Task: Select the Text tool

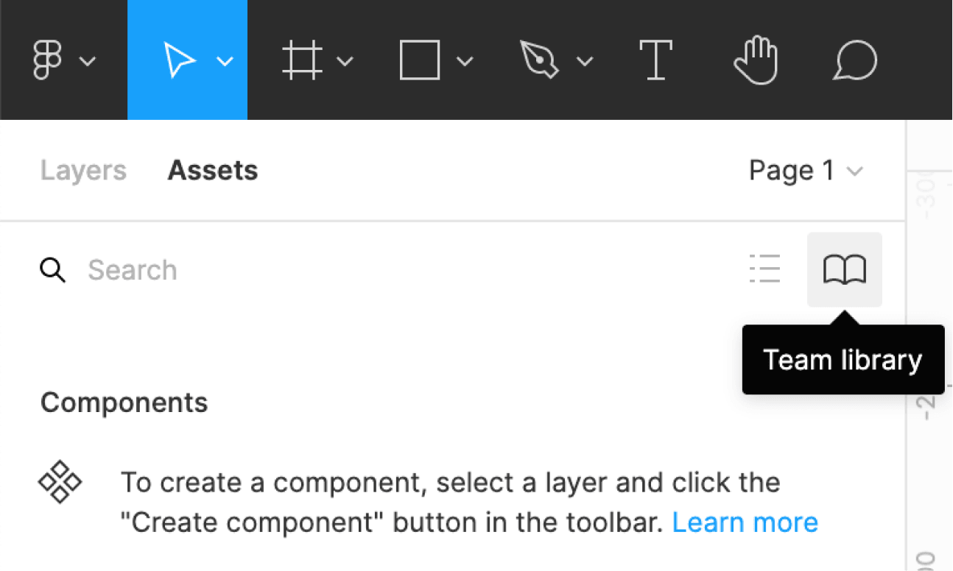Action: 655,60
